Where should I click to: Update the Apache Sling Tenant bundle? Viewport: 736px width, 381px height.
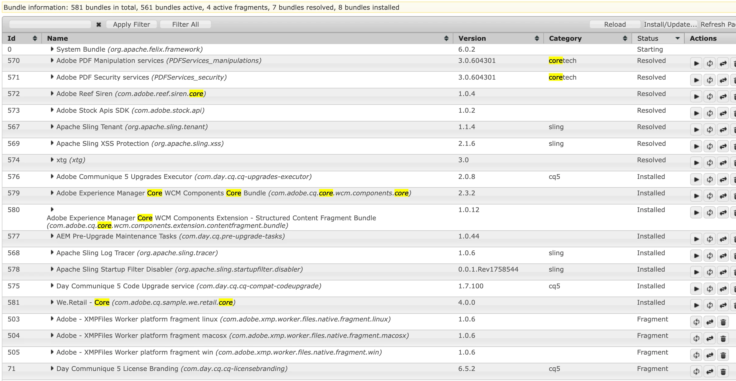click(x=723, y=130)
